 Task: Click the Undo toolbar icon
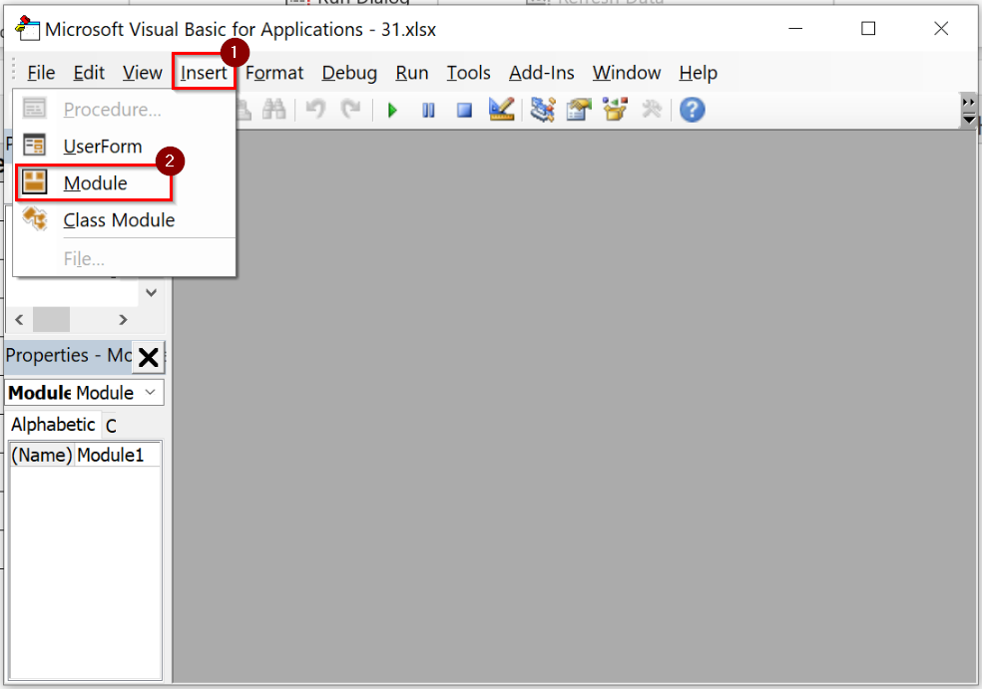coord(315,110)
